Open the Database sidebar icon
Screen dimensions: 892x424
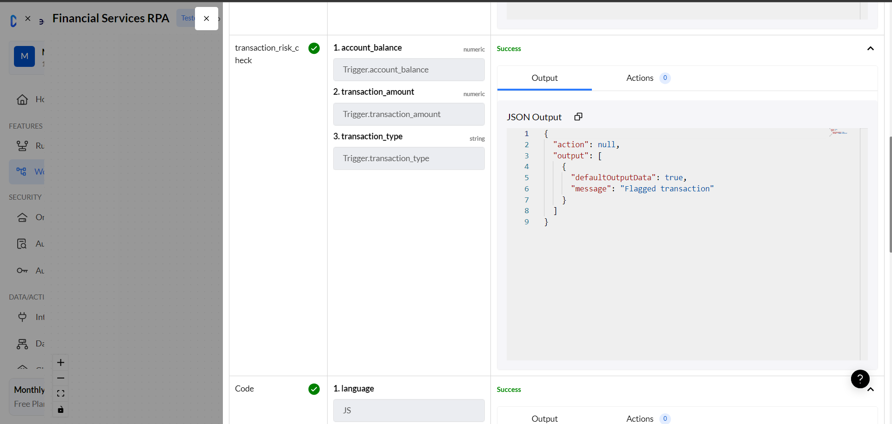pos(22,344)
